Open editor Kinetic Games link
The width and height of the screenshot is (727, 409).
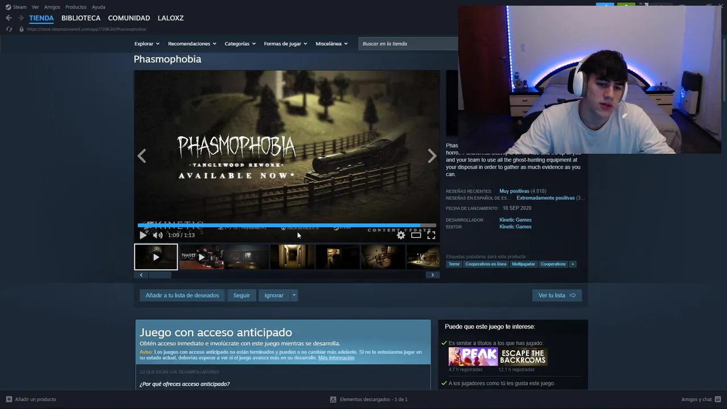click(515, 227)
